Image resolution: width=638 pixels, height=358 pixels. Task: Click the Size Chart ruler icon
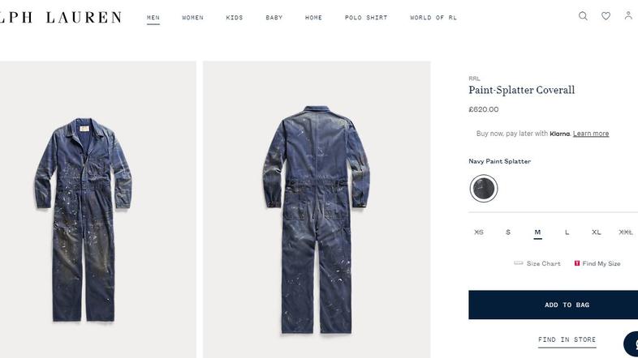tap(519, 263)
